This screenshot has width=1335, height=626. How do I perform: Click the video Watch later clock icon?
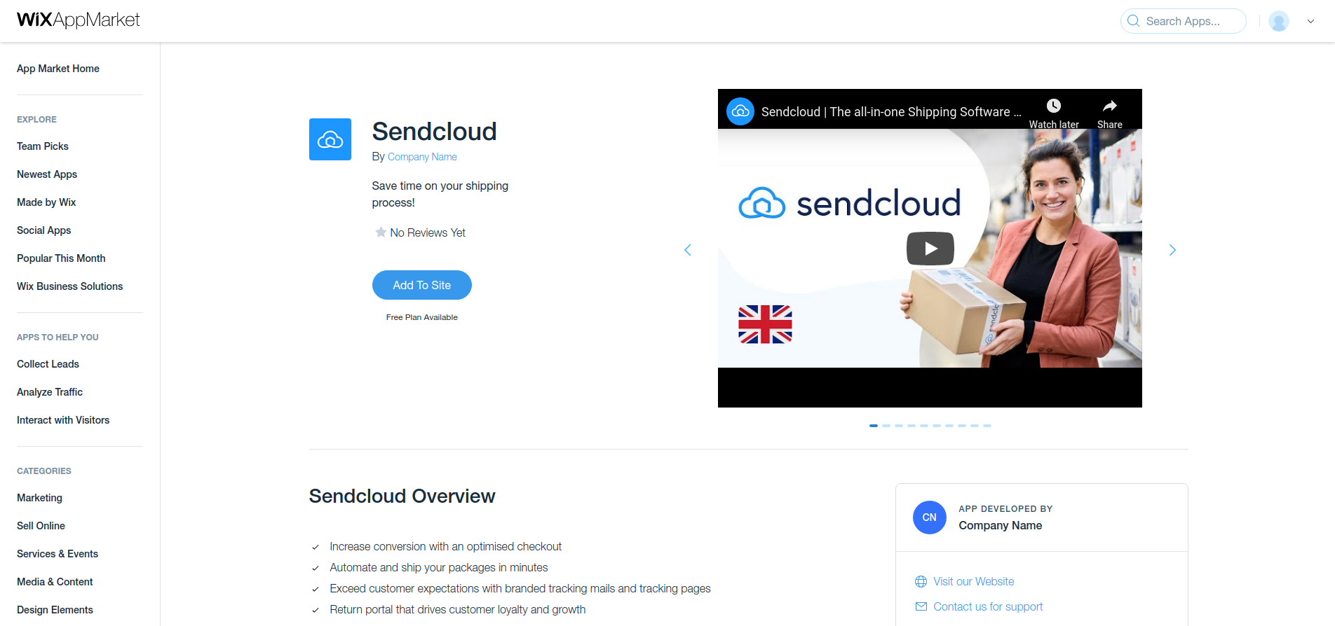coord(1054,106)
